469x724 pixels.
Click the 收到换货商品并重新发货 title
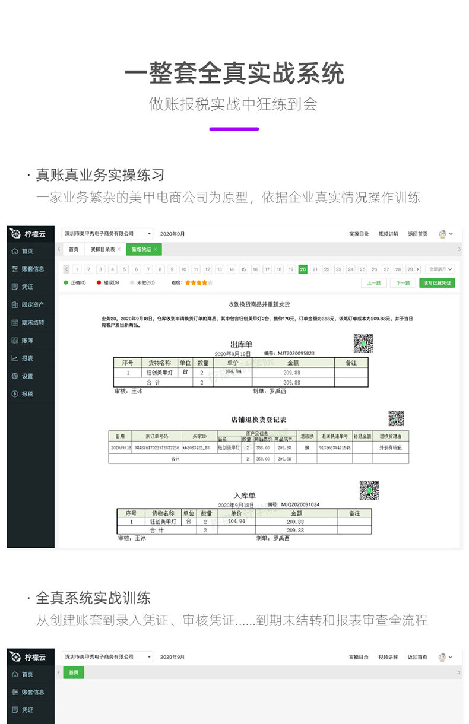(x=259, y=304)
